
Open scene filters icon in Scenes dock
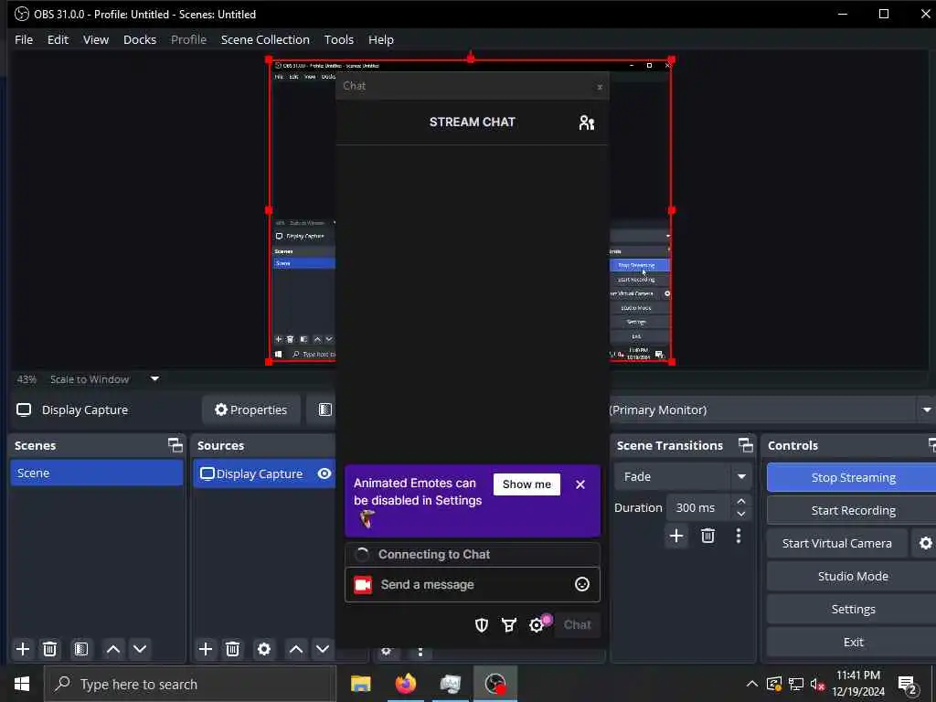pyautogui.click(x=81, y=649)
